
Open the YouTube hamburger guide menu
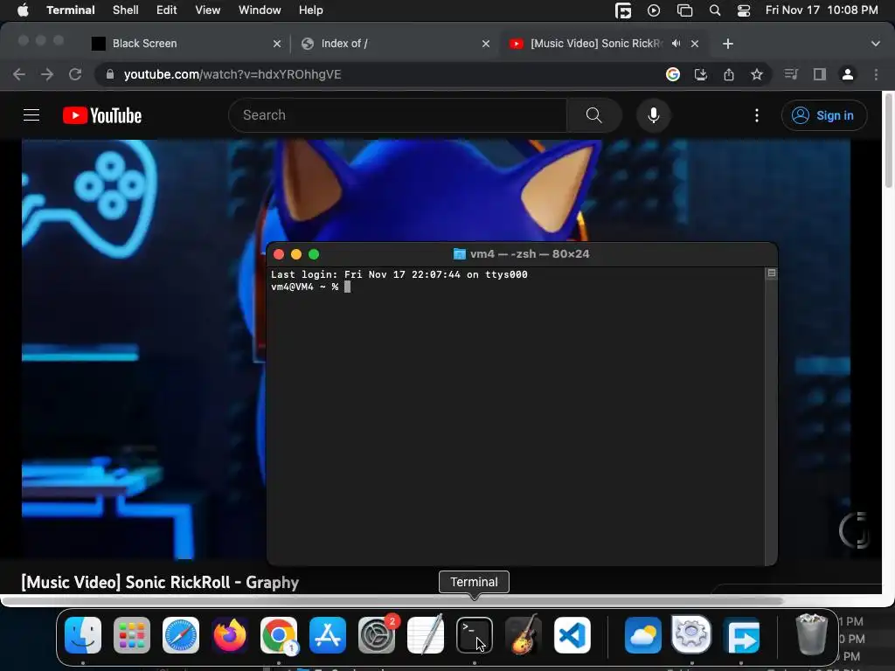point(31,115)
